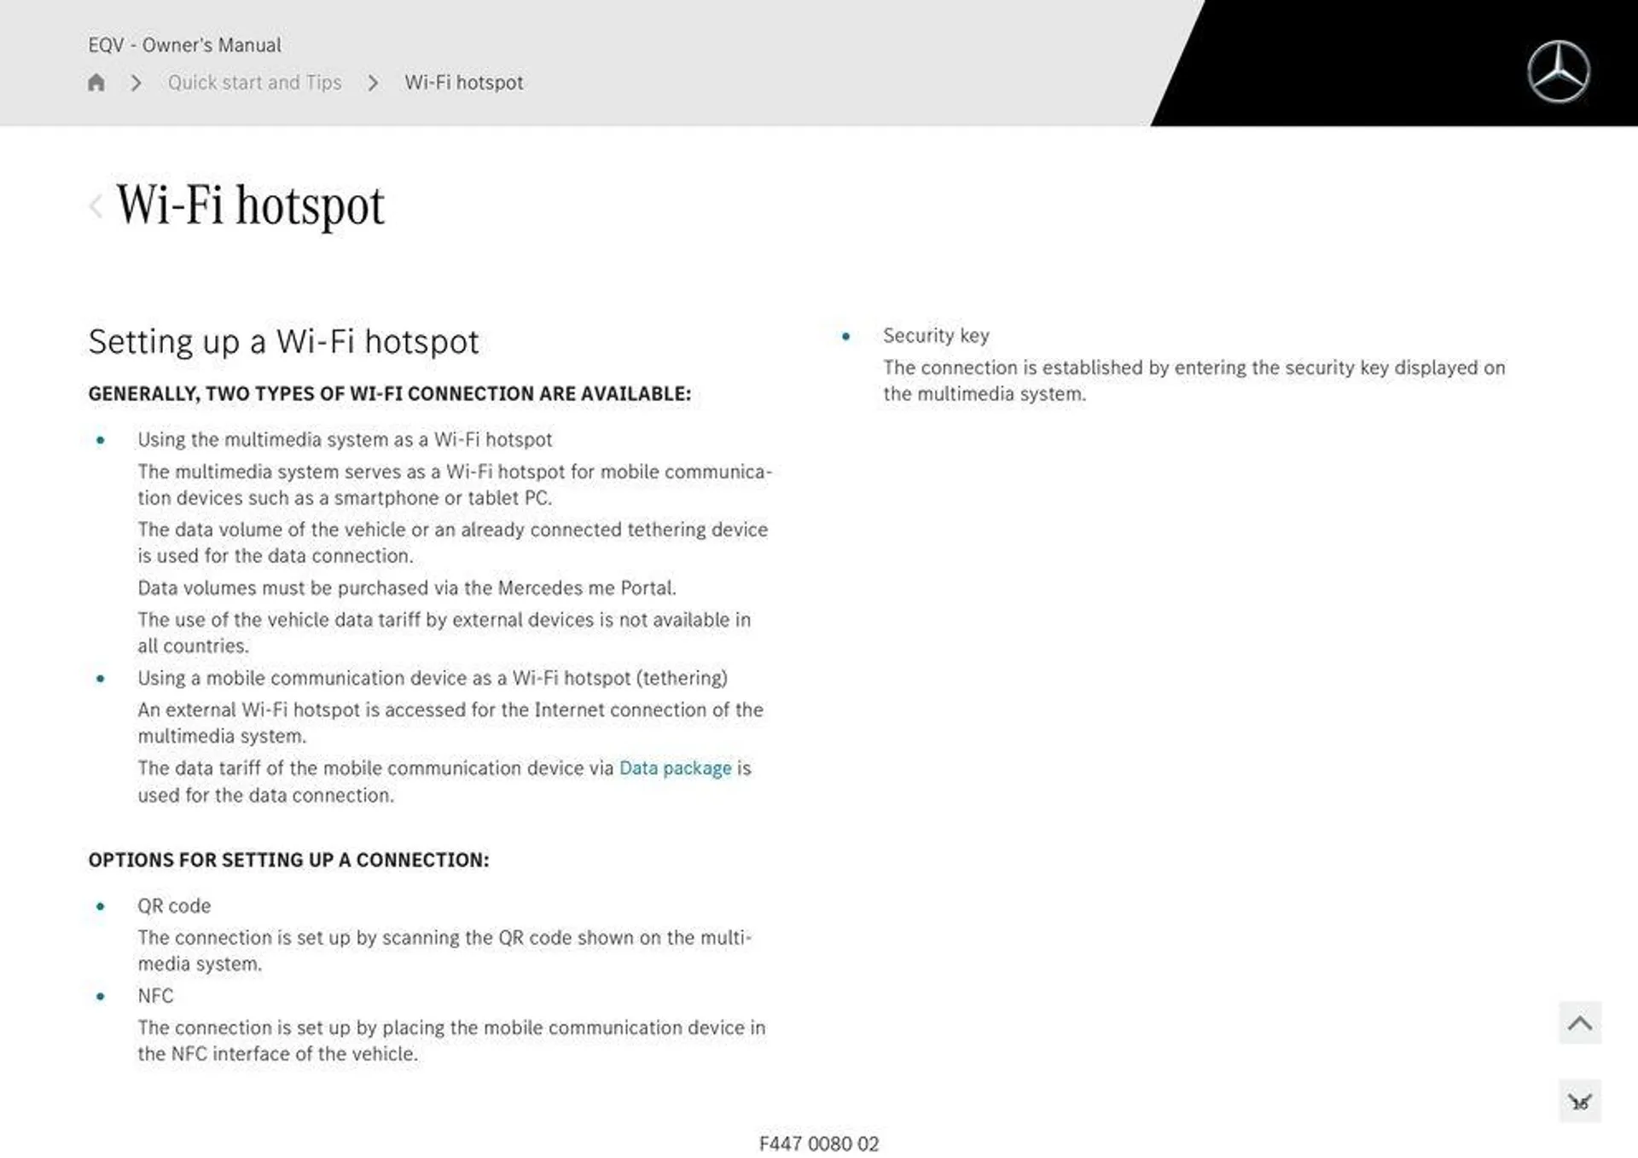Image resolution: width=1638 pixels, height=1158 pixels.
Task: Click the QR code bullet point item
Action: (x=173, y=905)
